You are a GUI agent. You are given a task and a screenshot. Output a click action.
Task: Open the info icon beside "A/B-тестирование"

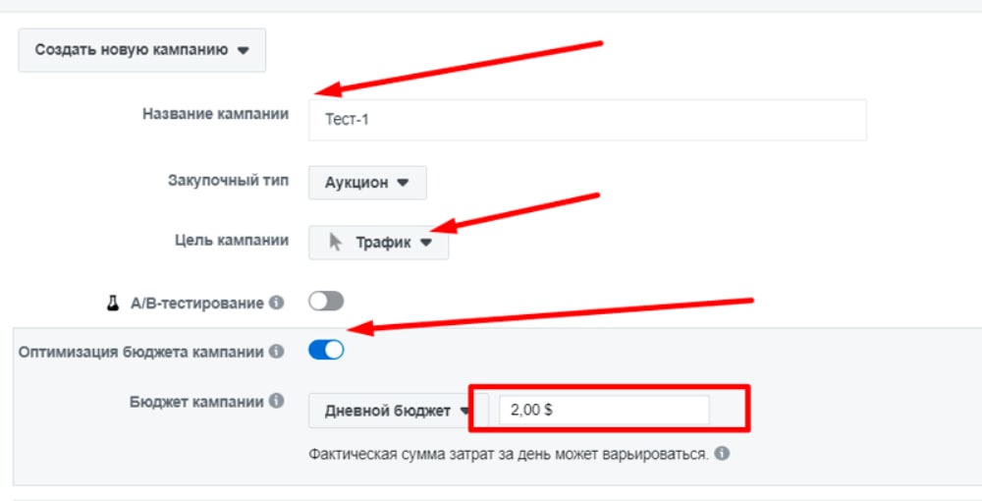click(x=277, y=304)
